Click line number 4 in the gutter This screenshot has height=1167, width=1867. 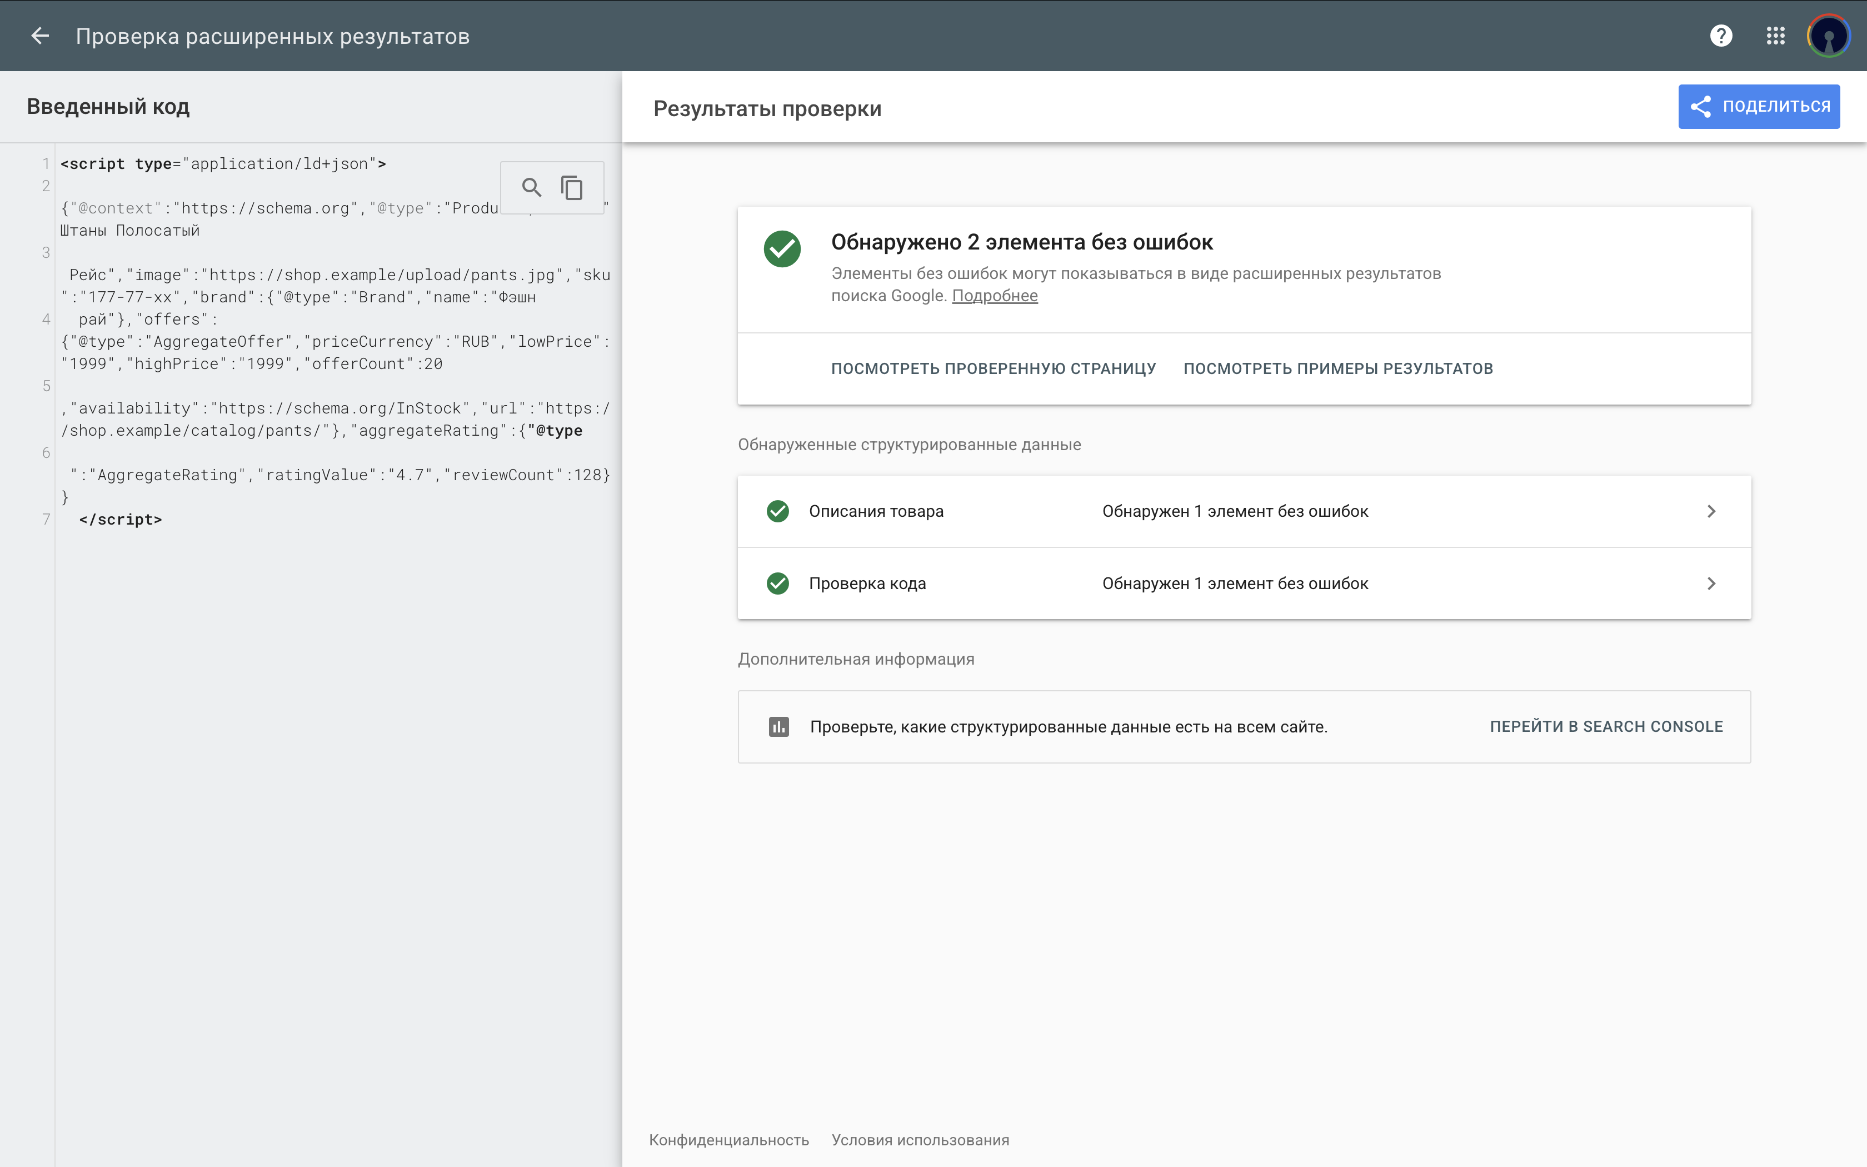46,319
